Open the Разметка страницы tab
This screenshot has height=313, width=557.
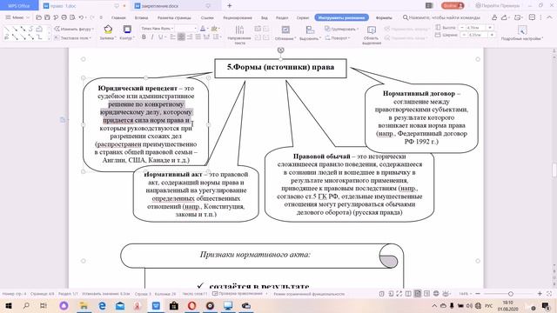[x=174, y=17]
